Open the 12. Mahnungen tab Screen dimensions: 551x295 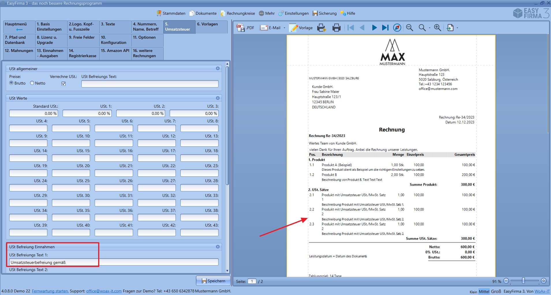pos(19,53)
